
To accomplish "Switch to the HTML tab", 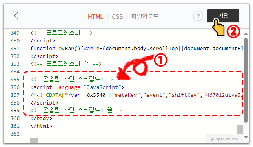I will 95,17.
